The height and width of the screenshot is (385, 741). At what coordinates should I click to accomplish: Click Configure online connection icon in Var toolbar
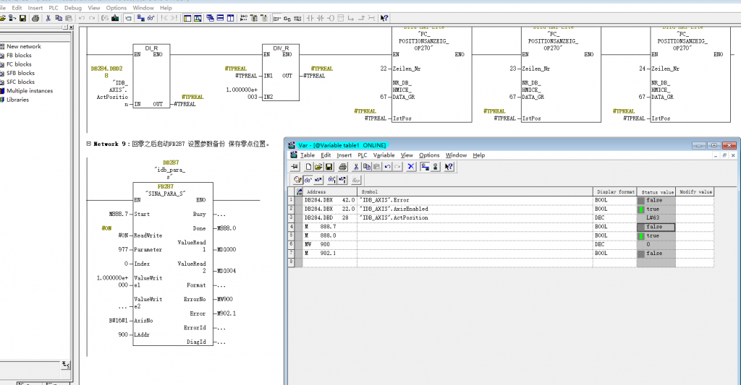click(x=425, y=167)
